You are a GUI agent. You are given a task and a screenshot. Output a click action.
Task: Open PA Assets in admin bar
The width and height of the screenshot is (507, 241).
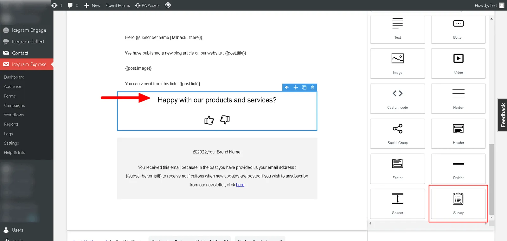point(147,5)
